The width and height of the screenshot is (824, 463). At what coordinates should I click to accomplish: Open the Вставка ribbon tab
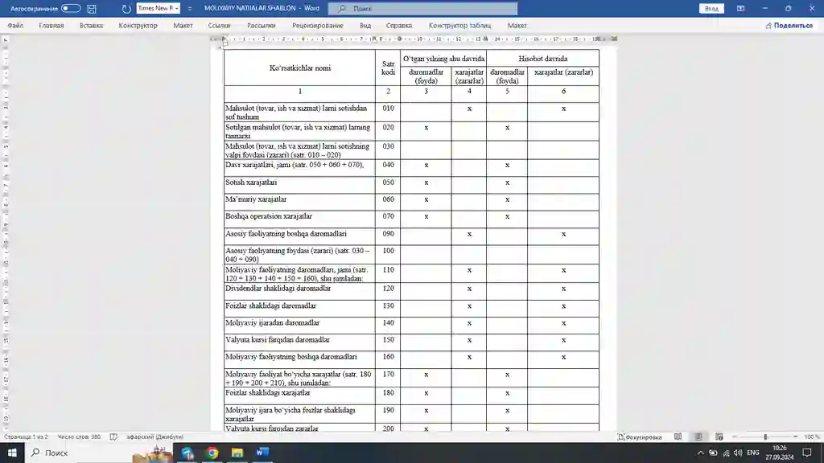(92, 25)
